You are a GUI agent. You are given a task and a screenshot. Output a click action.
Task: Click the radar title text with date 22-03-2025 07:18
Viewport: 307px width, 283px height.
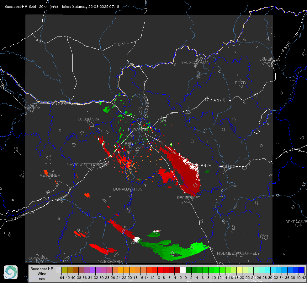62,7
